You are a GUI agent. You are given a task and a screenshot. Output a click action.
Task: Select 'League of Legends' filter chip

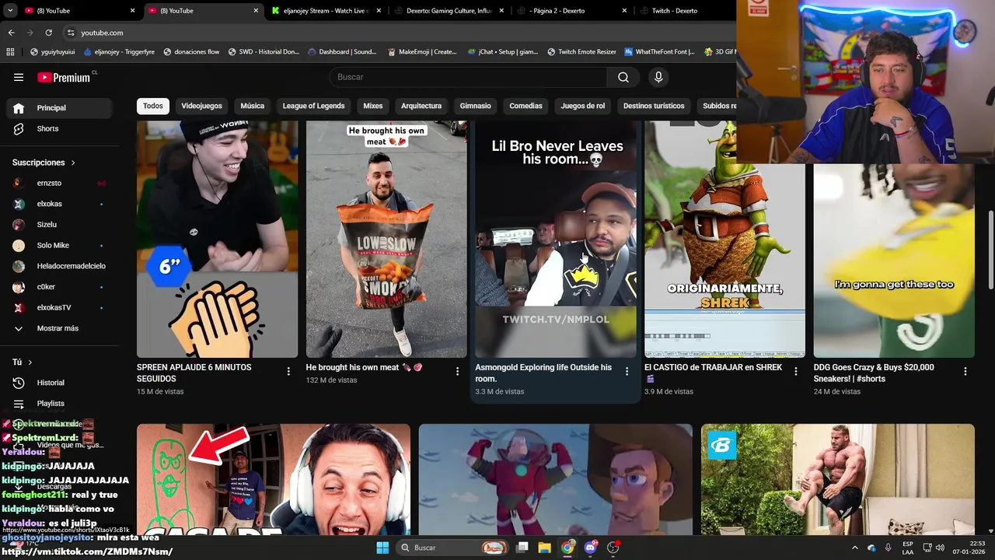pyautogui.click(x=313, y=106)
